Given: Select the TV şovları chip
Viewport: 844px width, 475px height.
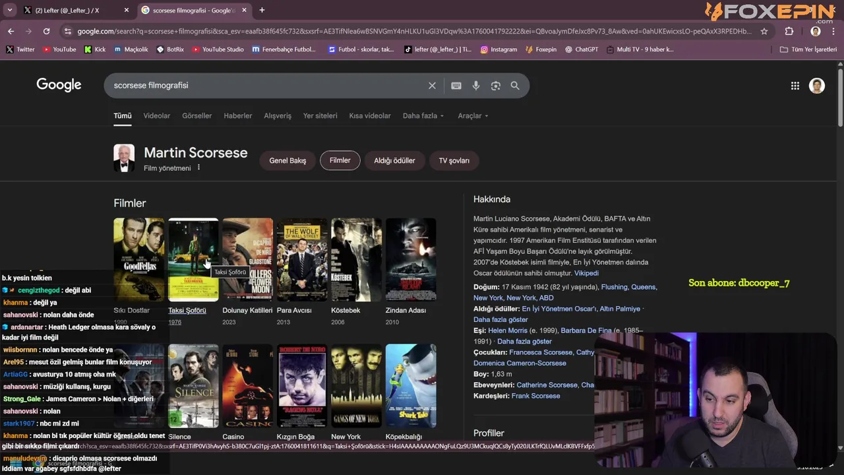Looking at the screenshot, I should pyautogui.click(x=454, y=160).
